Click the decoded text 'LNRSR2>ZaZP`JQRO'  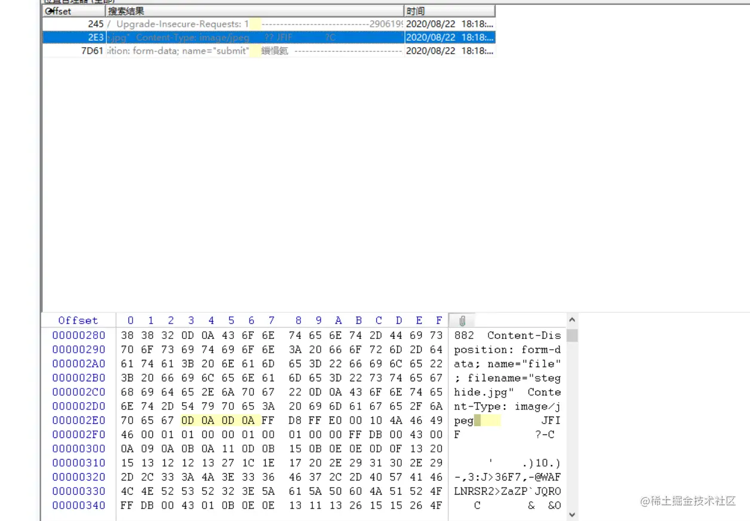point(508,491)
